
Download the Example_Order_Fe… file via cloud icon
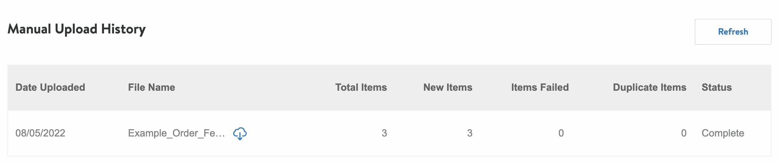click(240, 133)
